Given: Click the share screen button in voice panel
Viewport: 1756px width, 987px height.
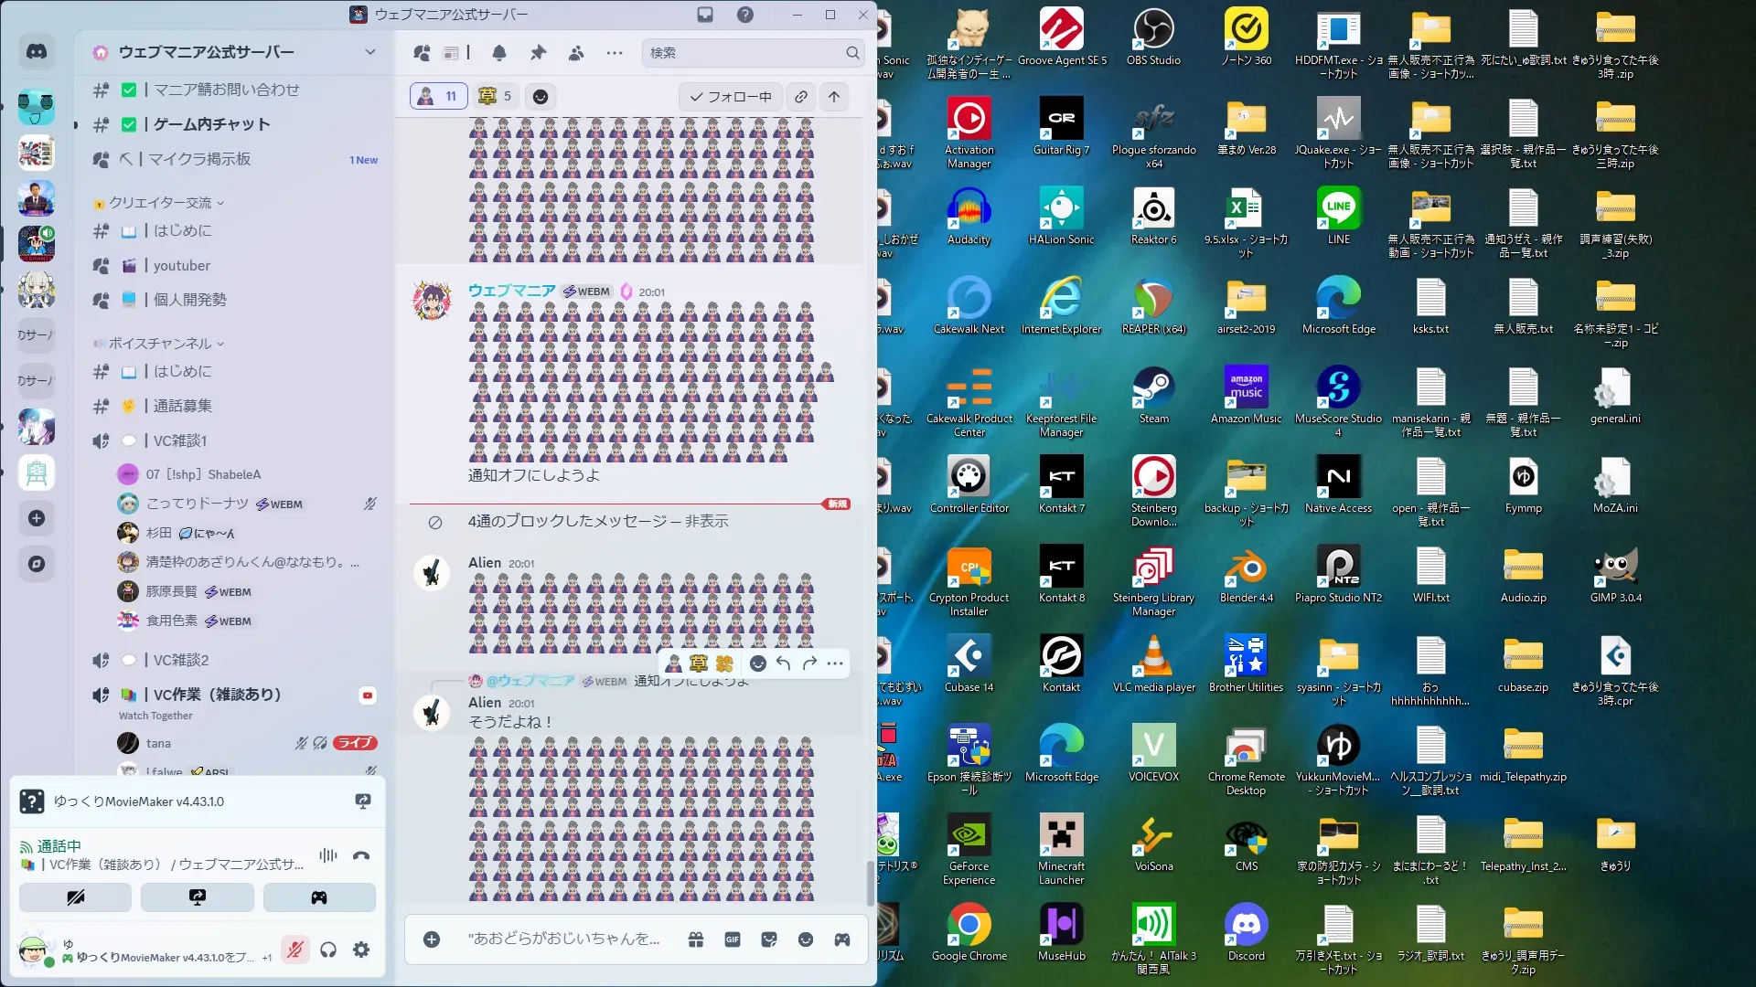Looking at the screenshot, I should (198, 897).
